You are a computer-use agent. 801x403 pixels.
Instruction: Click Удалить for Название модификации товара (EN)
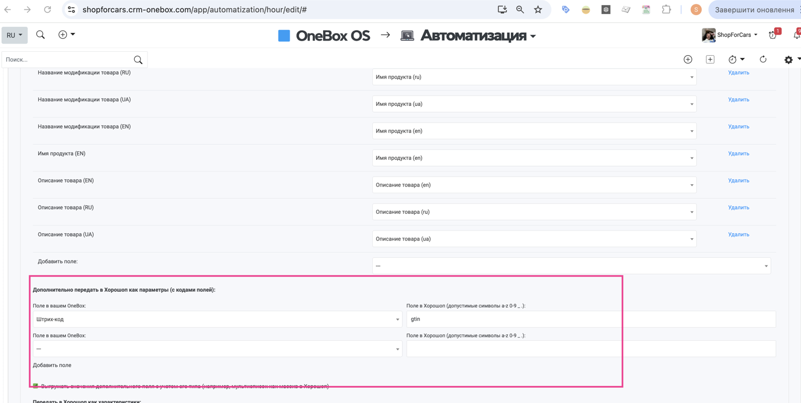coord(739,126)
